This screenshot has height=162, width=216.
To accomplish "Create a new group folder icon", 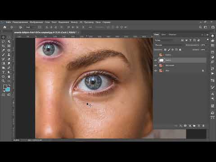I will (194, 126).
